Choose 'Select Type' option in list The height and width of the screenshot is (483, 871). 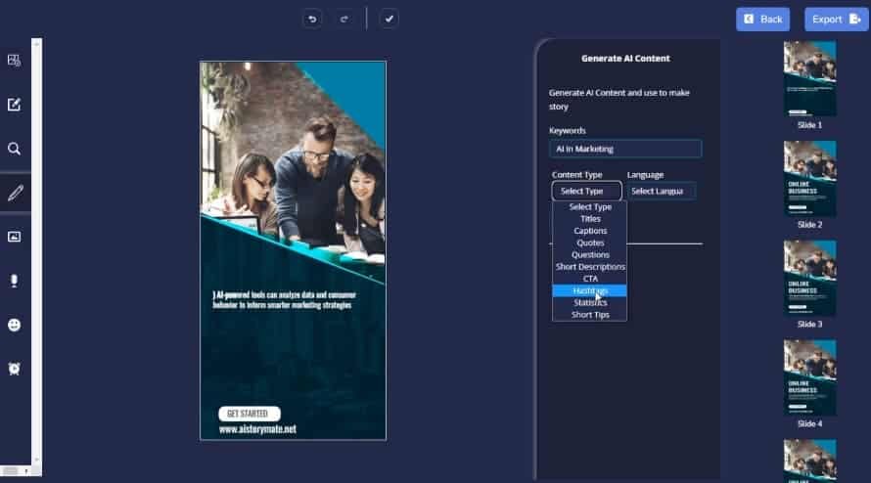590,206
